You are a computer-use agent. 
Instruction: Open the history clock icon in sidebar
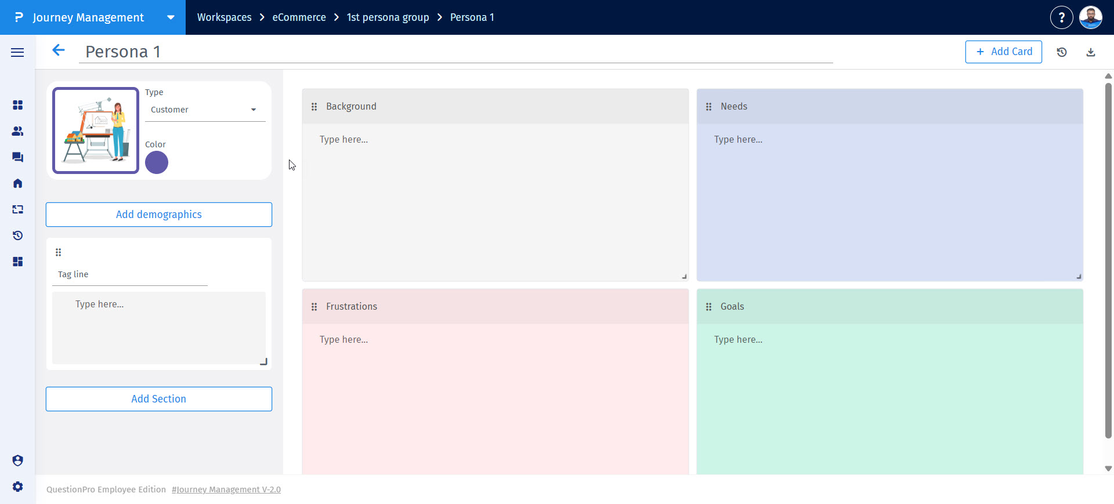click(18, 235)
